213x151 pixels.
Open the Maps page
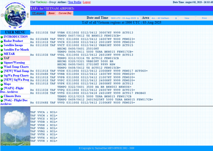tap(7, 84)
